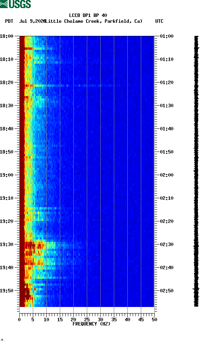
Task: Click the seismogram waveform trace at right
Action: coord(196,171)
